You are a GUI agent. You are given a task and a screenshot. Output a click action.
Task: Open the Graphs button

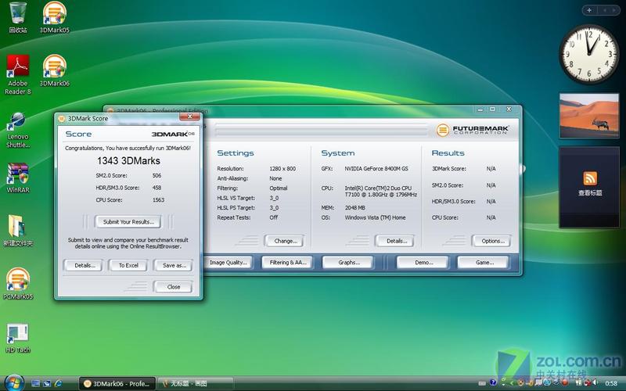348,263
